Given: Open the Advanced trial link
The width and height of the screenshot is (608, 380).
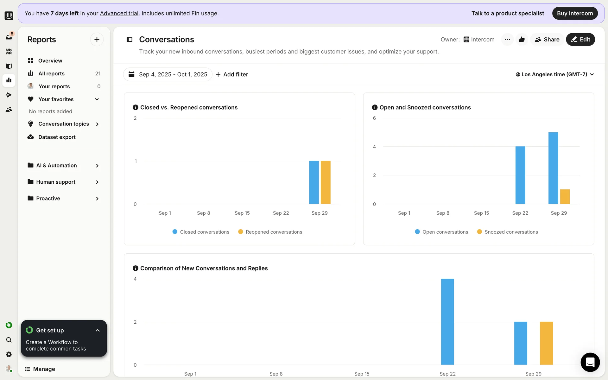Looking at the screenshot, I should point(119,13).
